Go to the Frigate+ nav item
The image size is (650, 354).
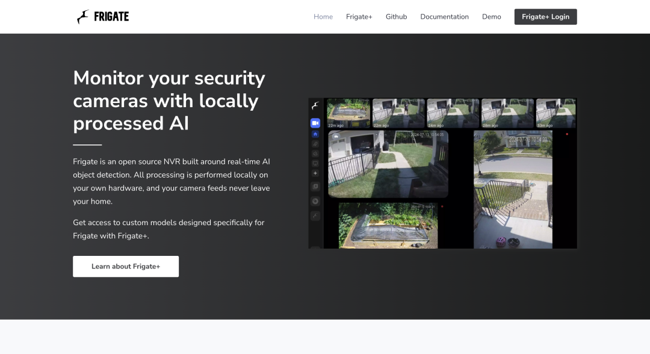click(x=359, y=17)
